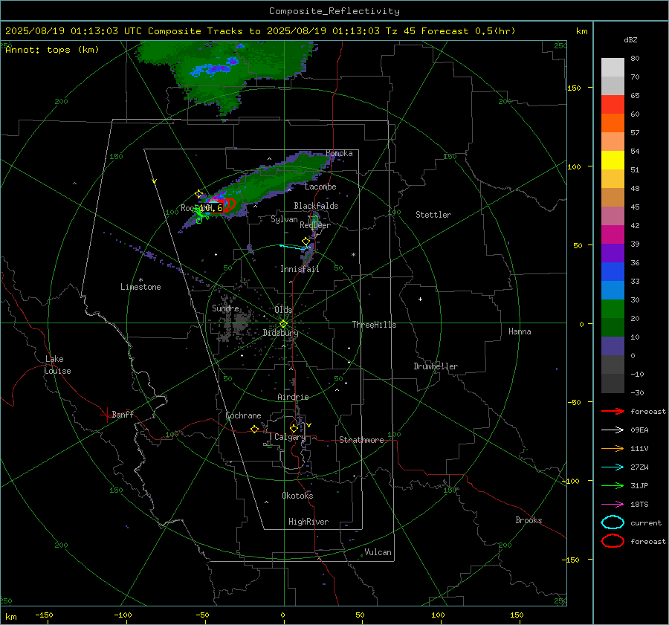Select the purple 39-36 dBZ swatch
669x625 pixels.
click(x=613, y=253)
